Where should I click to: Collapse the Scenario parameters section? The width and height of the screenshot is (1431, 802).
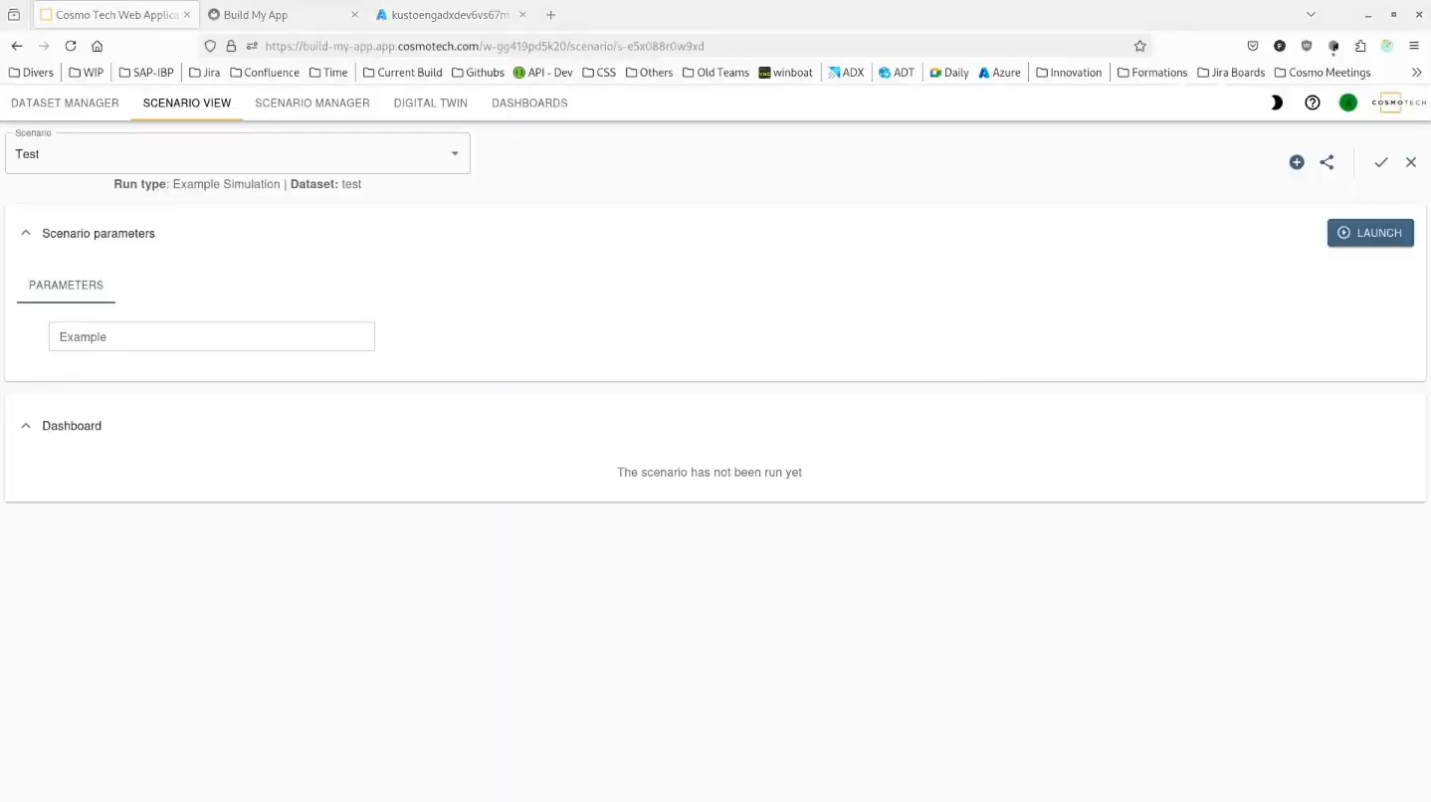pyautogui.click(x=26, y=234)
